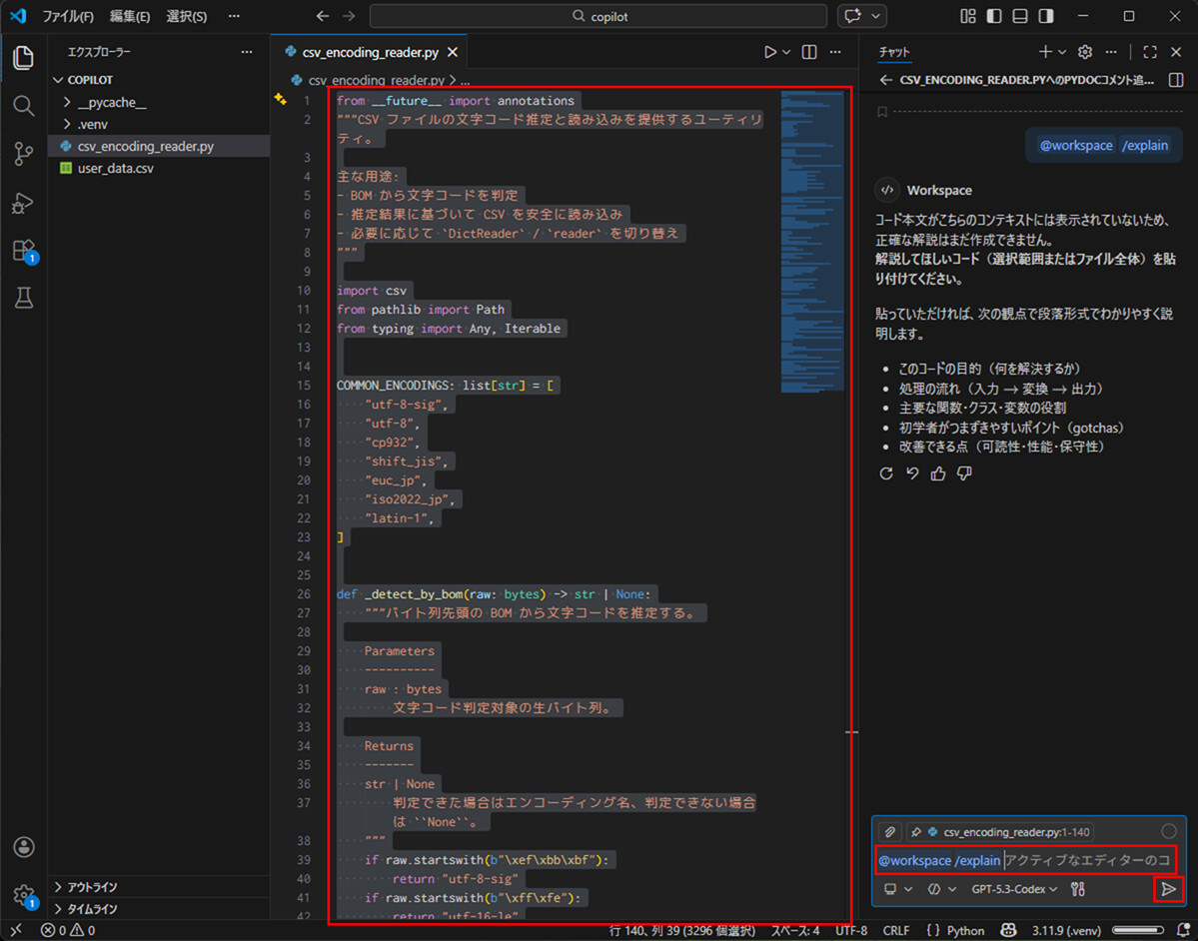
Task: Give a thumbs up to the Workspace response
Action: tap(937, 472)
